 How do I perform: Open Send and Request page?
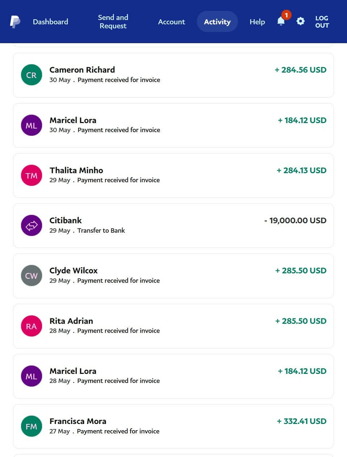[113, 22]
